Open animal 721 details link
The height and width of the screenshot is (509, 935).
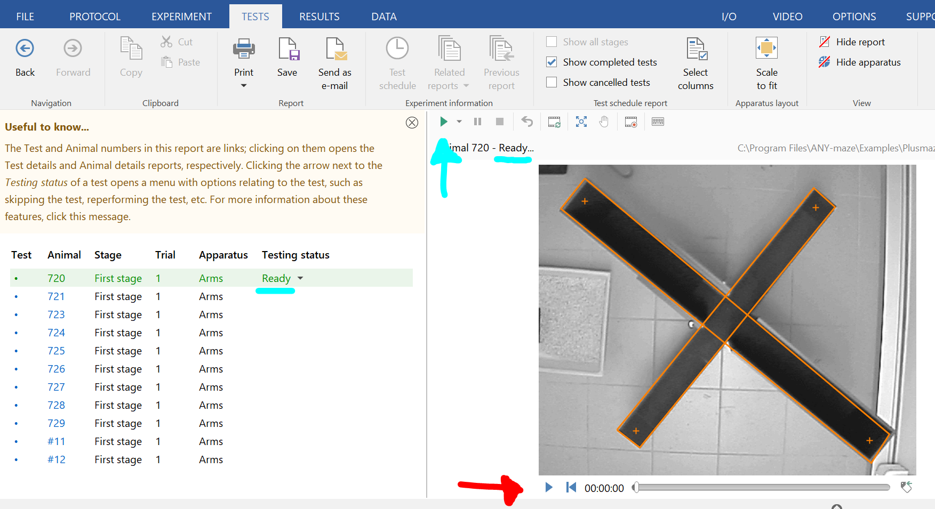[56, 297]
